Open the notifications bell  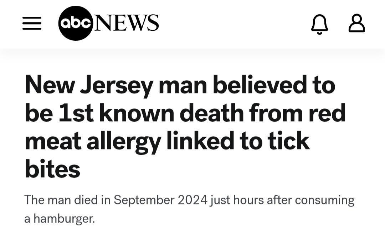coord(319,24)
